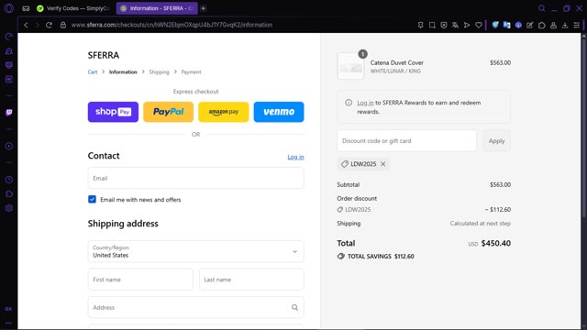Open sidebar settings gear icon
587x330 pixels.
(x=9, y=208)
